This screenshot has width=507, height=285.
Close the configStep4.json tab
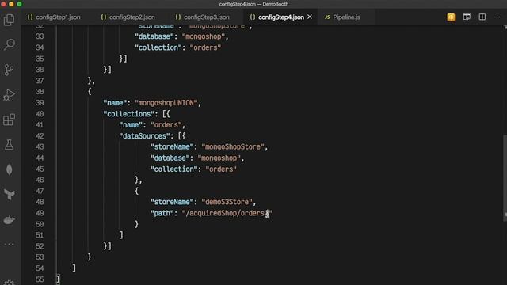[x=310, y=17]
